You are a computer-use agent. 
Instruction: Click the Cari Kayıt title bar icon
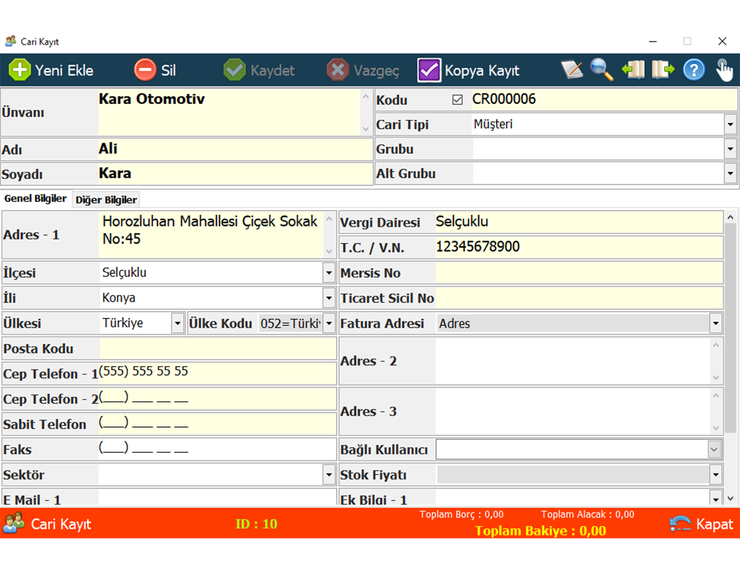tap(10, 41)
